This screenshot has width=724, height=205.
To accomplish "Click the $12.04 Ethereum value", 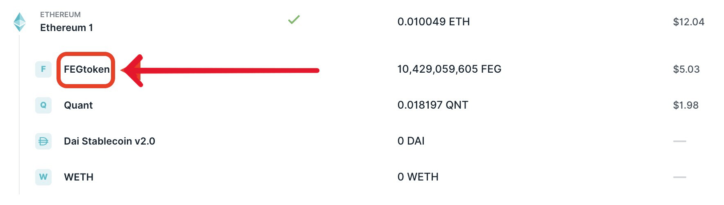I will coord(688,22).
